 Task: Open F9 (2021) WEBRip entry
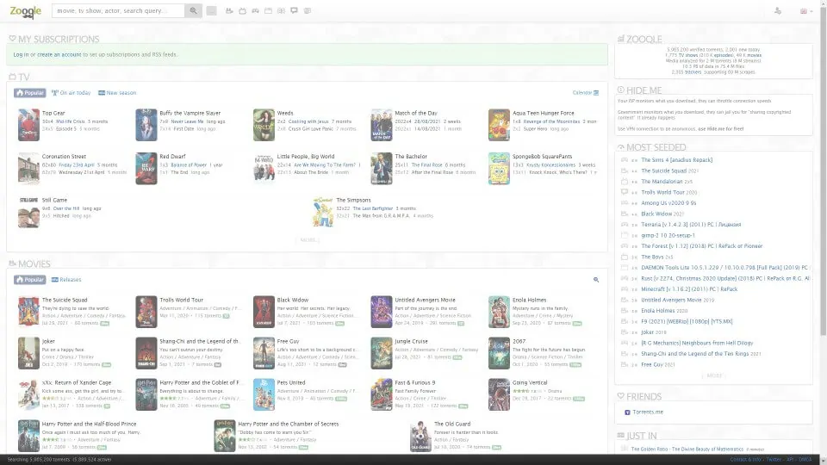(x=687, y=321)
